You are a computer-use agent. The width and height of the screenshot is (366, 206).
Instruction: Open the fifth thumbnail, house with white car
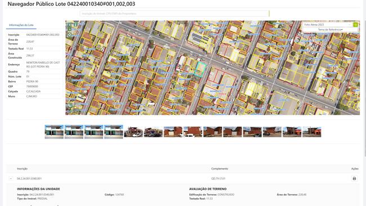coord(133,132)
